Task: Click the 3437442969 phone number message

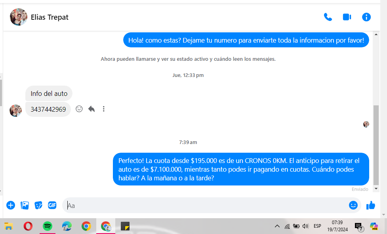Action: pos(48,109)
